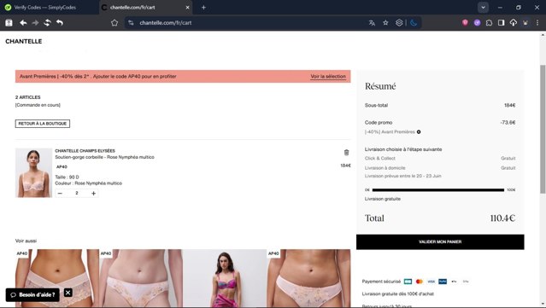
Task: Expand the tab search dropdown
Action: pos(483,8)
